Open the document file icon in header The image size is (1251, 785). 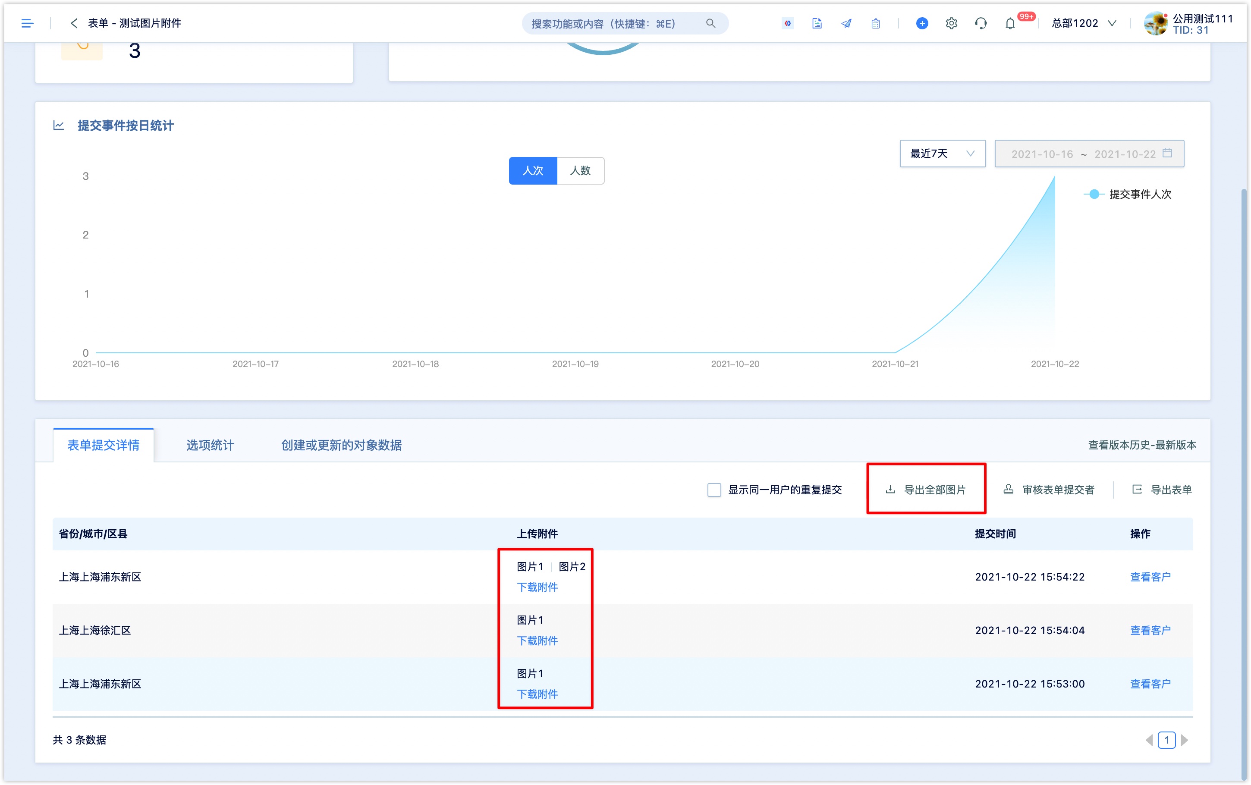click(x=817, y=23)
